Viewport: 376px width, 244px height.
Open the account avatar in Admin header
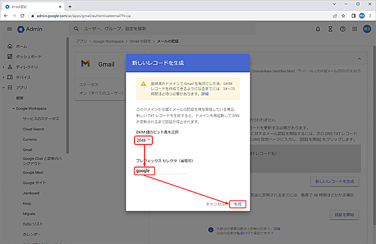pyautogui.click(x=367, y=29)
